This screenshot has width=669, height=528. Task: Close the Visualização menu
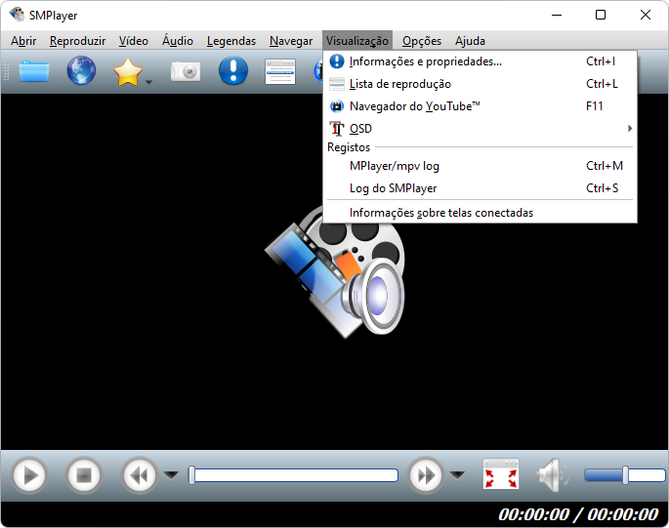[x=357, y=41]
